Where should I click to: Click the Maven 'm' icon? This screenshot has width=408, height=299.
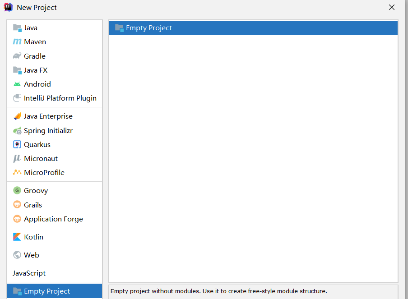click(17, 41)
